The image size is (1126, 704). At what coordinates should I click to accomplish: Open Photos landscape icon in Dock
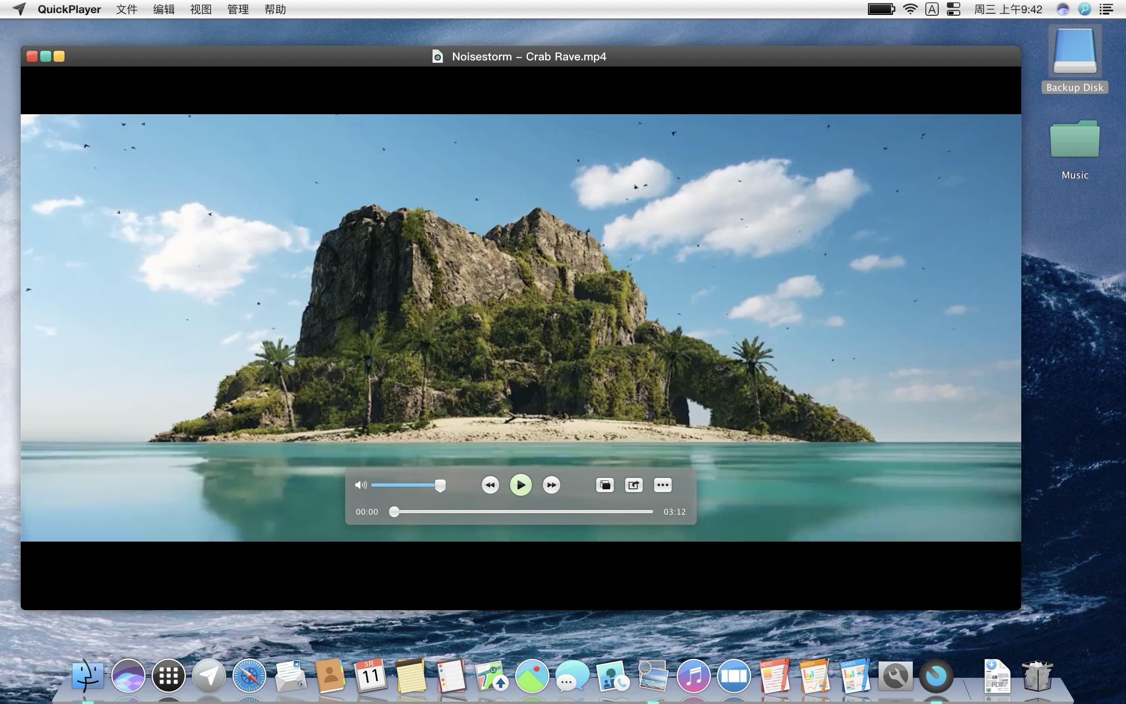point(532,675)
